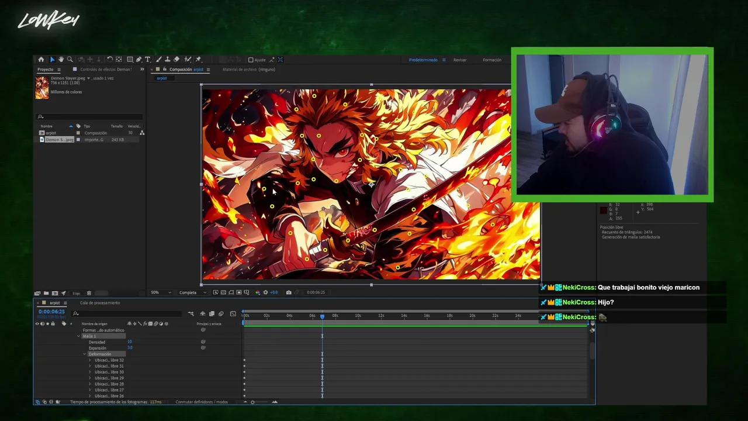This screenshot has width=748, height=421.
Task: Click the reset exposure icon below viewer
Action: coord(266,292)
